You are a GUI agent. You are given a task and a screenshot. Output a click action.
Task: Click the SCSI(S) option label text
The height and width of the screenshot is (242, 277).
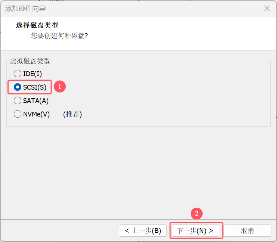(x=35, y=87)
